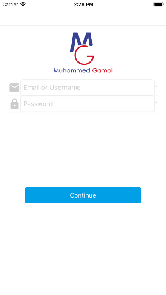Image resolution: width=166 pixels, height=295 pixels.
Task: Tap the empty white area below the Continue button
Action: click(83, 248)
